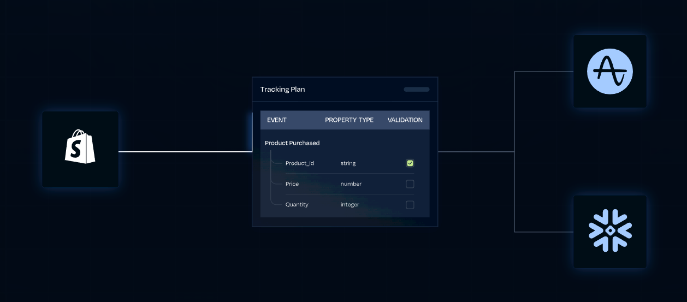Click the pill button in Tracking Plan header
Viewport: 687px width, 302px height.
pyautogui.click(x=417, y=90)
